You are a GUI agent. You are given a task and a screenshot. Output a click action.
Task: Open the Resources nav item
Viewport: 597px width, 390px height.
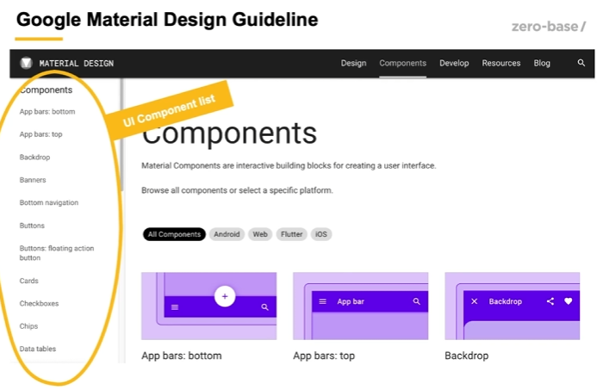pos(501,63)
